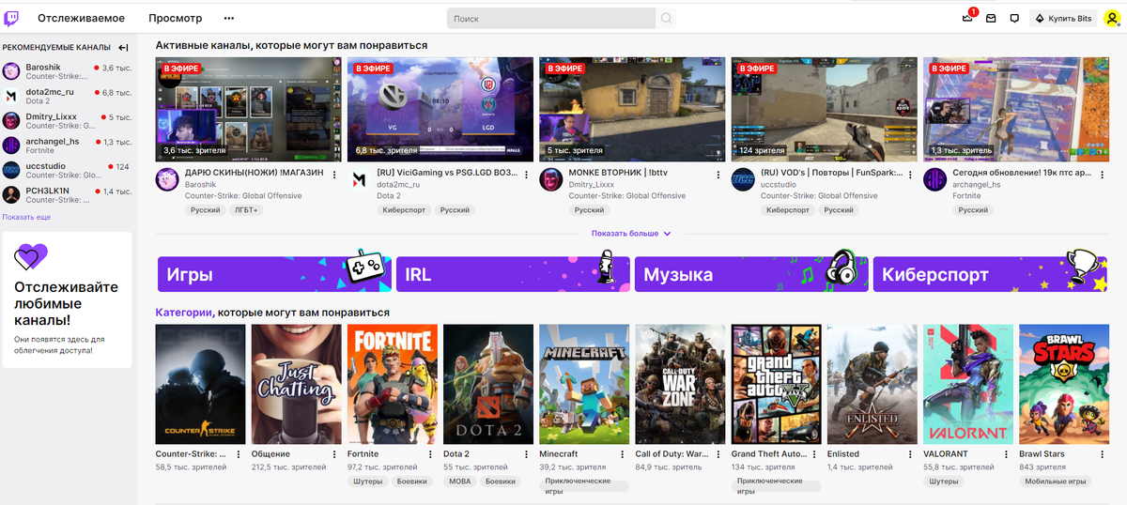Open whispers chat bubble icon
Viewport: 1127px width, 505px height.
pyautogui.click(x=1014, y=18)
